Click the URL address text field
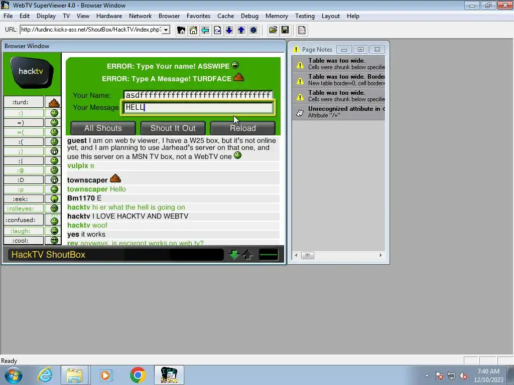 point(91,30)
